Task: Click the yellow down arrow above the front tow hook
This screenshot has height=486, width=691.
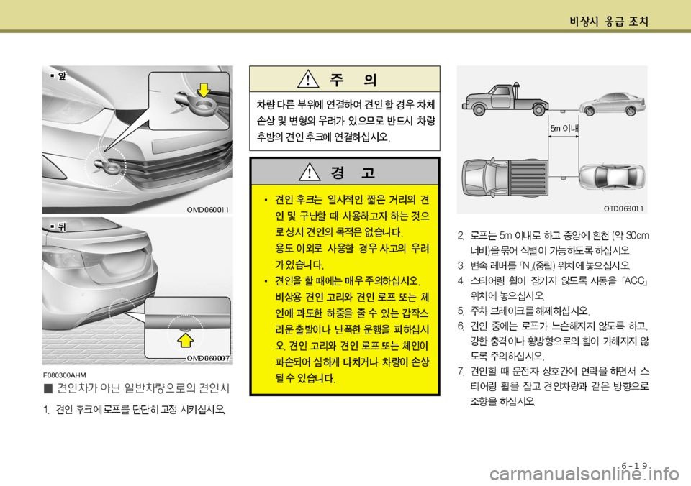Action: click(x=204, y=90)
